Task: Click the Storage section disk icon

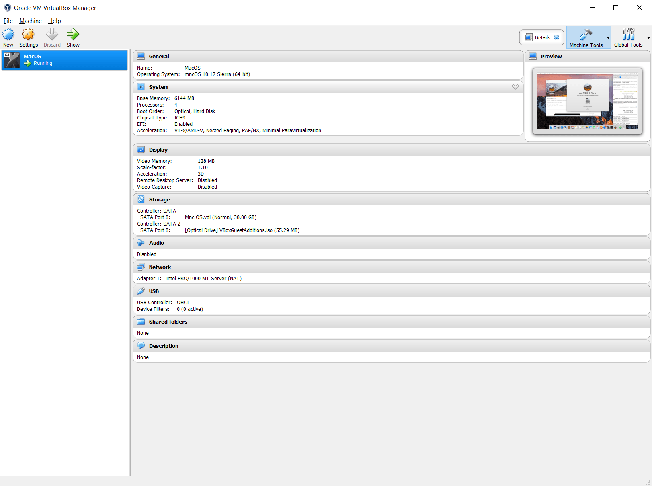Action: (141, 199)
